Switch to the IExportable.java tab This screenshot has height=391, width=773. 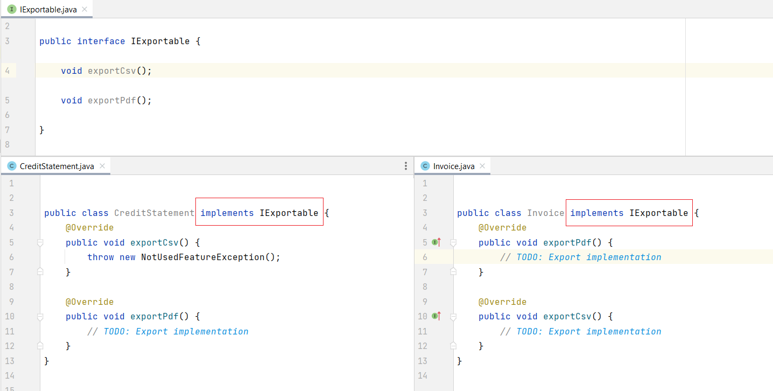point(46,9)
